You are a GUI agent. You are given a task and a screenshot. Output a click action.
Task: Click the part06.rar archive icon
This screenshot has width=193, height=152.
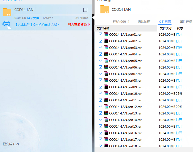tap(106, 67)
